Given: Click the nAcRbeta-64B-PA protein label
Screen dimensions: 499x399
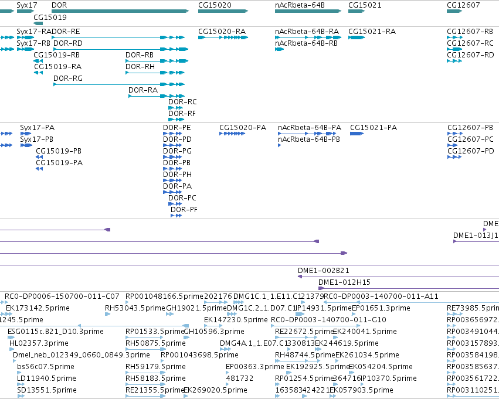Looking at the screenshot, I should point(310,128).
